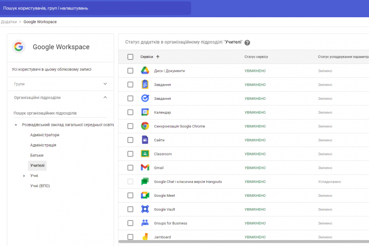Click the Статус сервісу column header
Image resolution: width=369 pixels, height=246 pixels.
[256, 57]
